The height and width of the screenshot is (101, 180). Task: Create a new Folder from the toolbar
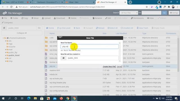coord(14,18)
